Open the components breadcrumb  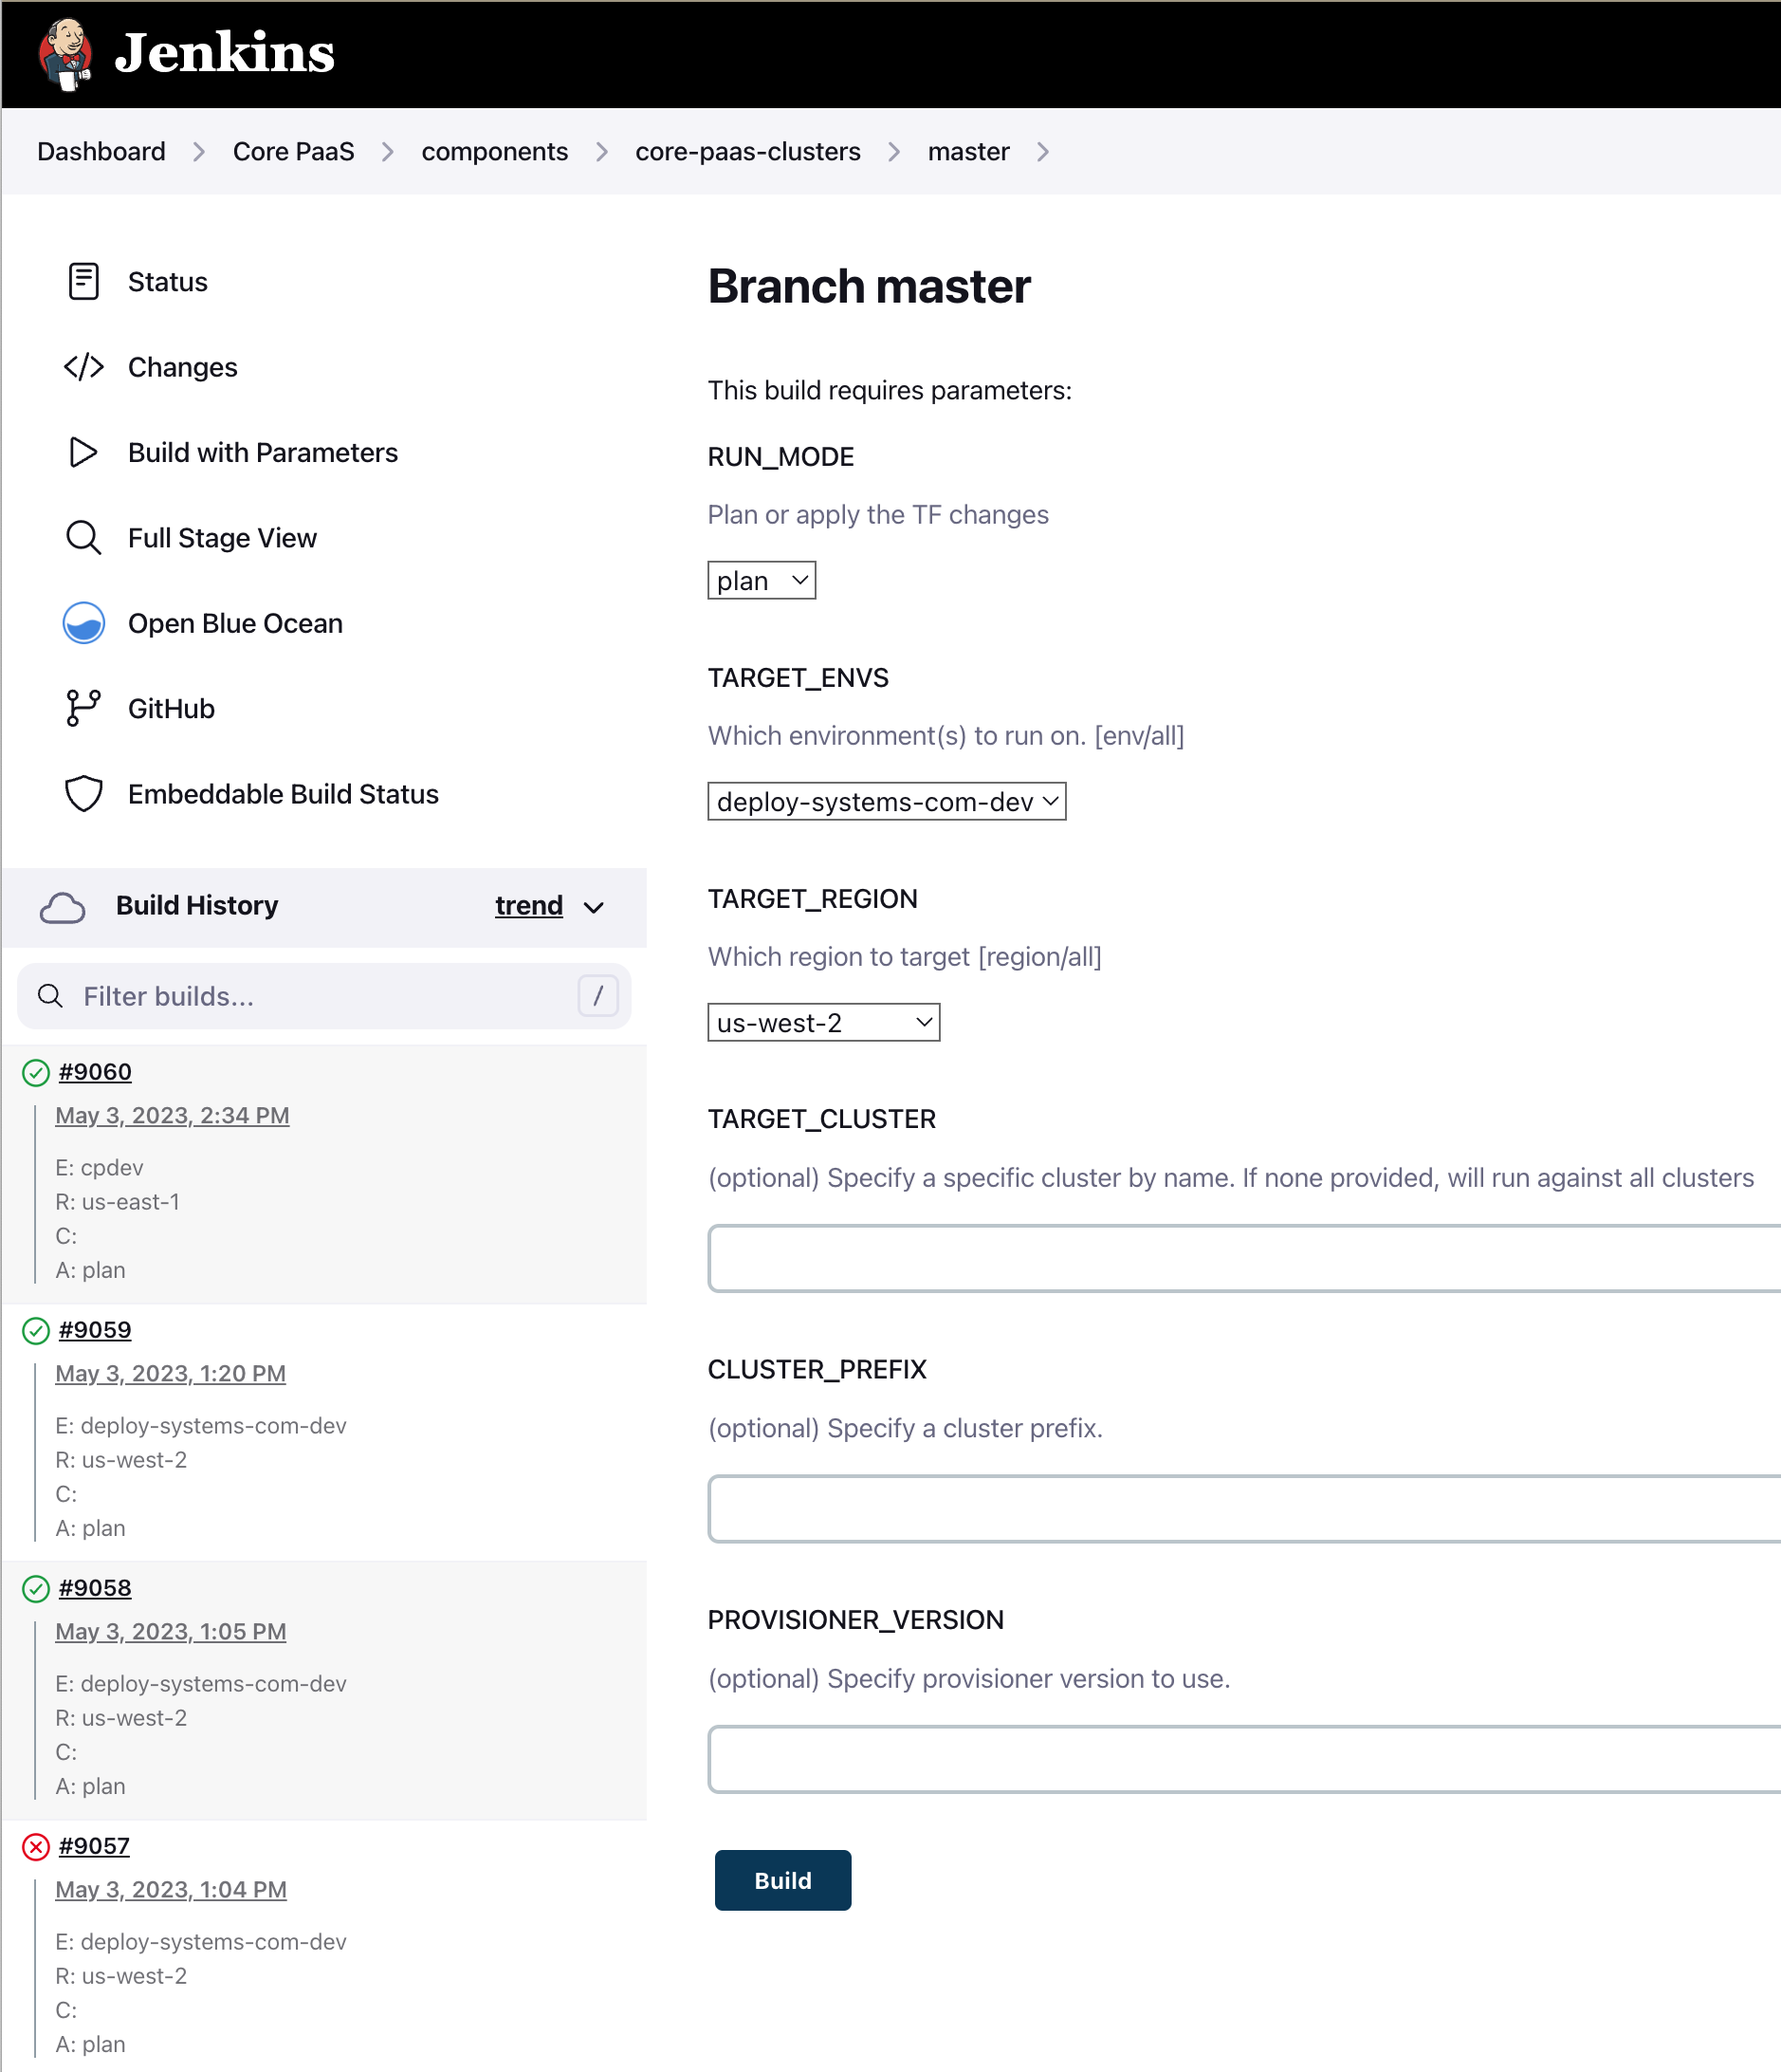495,152
